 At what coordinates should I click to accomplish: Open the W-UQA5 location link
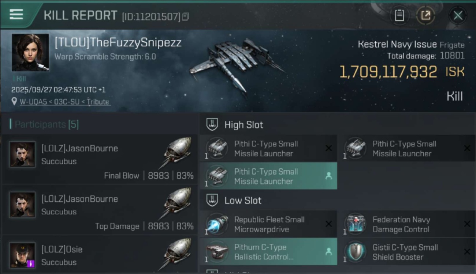click(x=64, y=102)
